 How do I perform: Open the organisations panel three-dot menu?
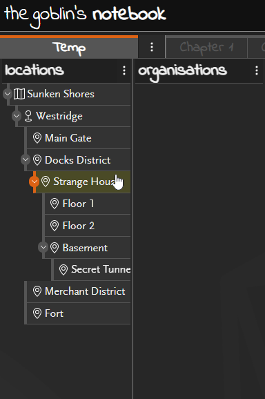click(257, 70)
